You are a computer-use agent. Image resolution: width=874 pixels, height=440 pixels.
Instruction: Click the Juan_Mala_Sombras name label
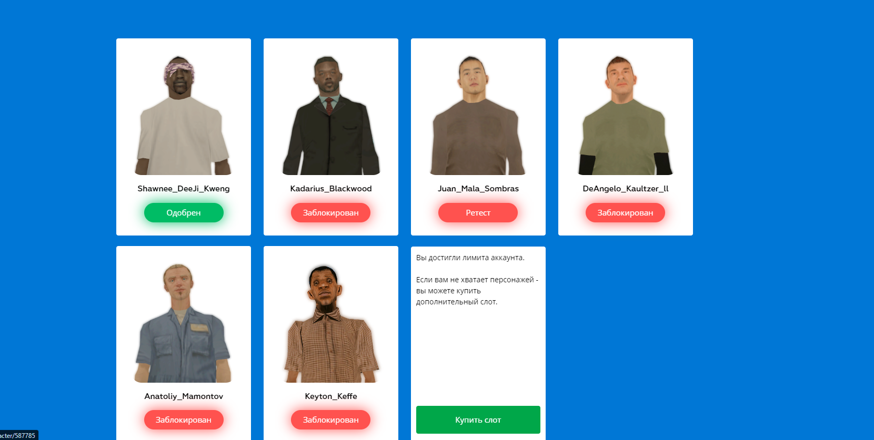pyautogui.click(x=478, y=189)
